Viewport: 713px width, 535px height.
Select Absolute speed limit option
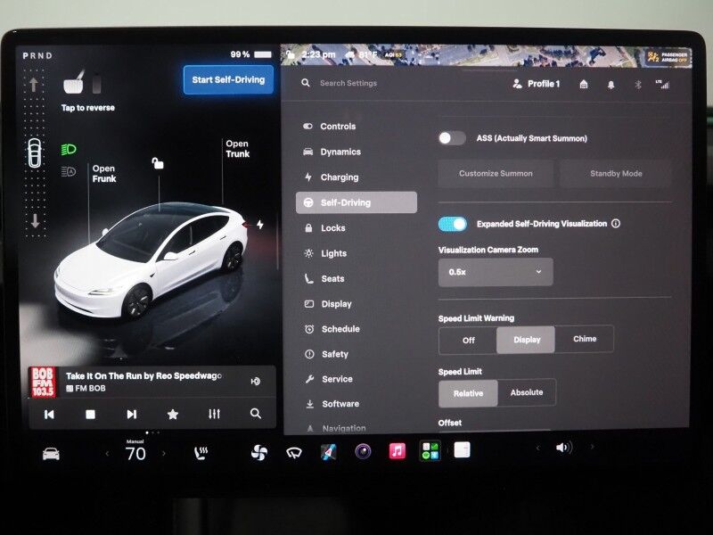(x=527, y=392)
